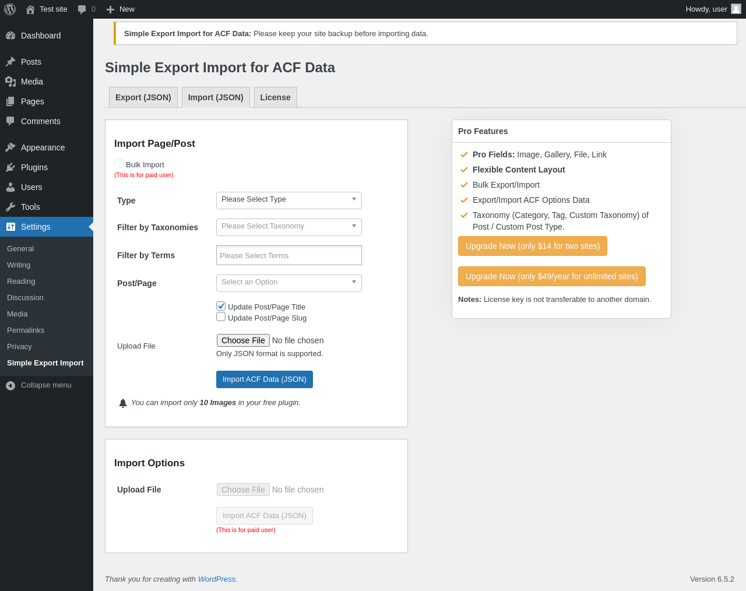Image resolution: width=746 pixels, height=591 pixels.
Task: Click the WordPress logo icon
Action: (10, 9)
